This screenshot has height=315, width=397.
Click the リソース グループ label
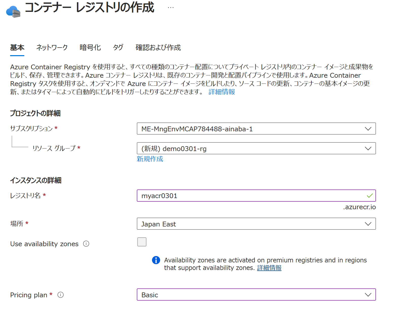click(x=54, y=148)
